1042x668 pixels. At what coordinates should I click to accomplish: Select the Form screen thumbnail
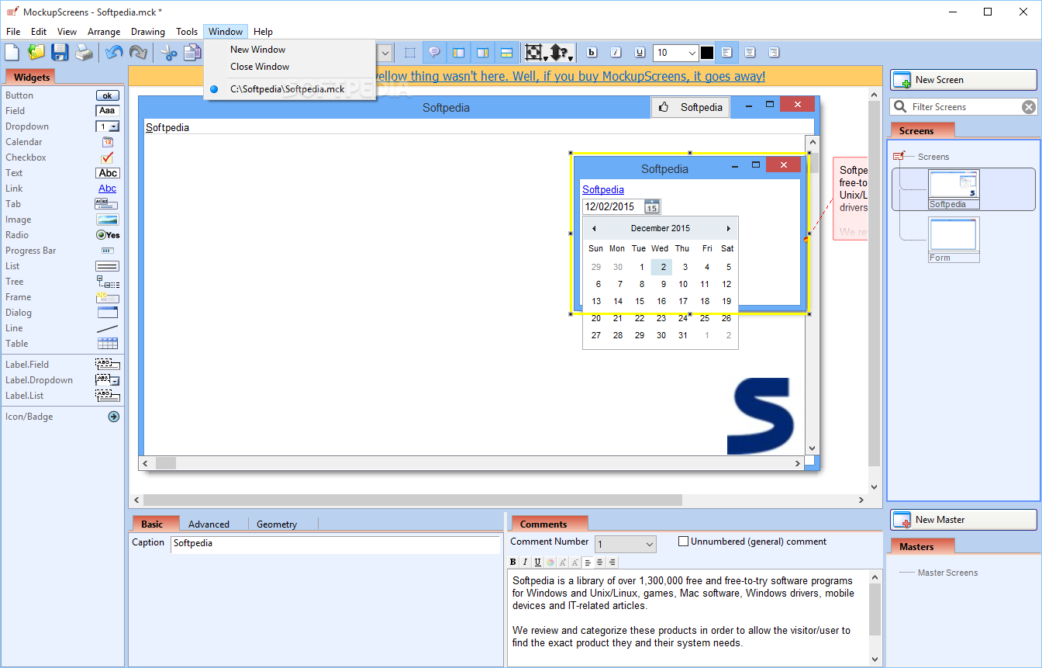954,240
